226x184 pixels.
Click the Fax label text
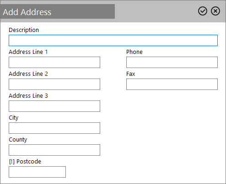click(x=131, y=74)
